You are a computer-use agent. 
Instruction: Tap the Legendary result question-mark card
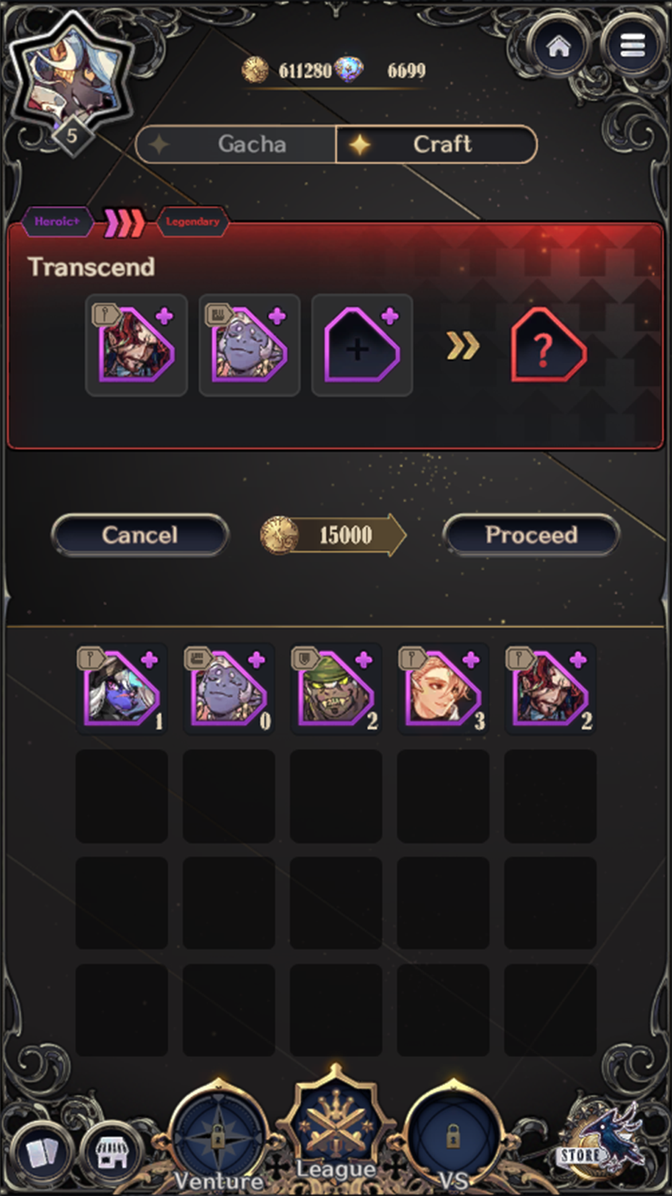coord(548,346)
